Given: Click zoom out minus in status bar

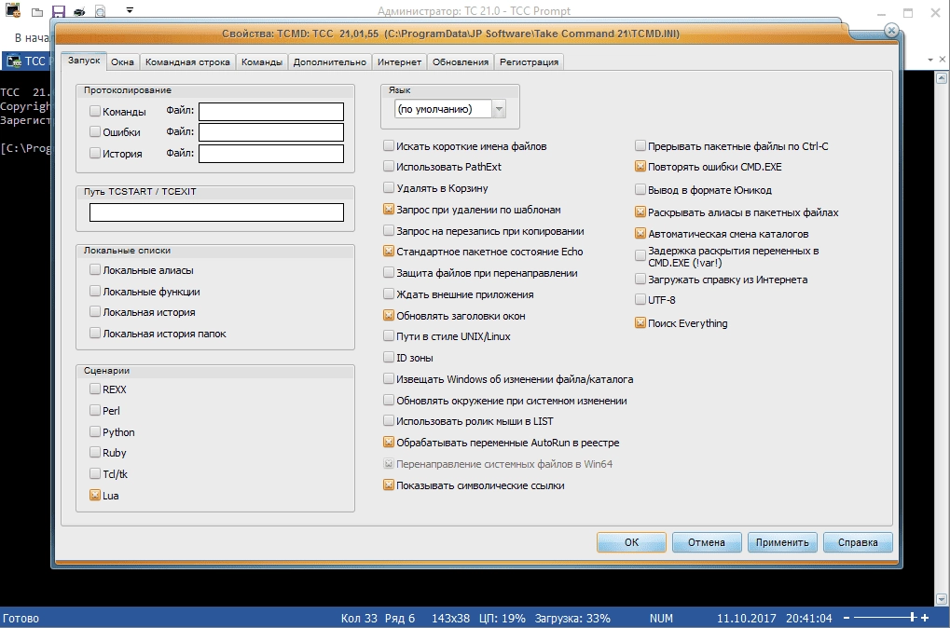Looking at the screenshot, I should pos(847,618).
